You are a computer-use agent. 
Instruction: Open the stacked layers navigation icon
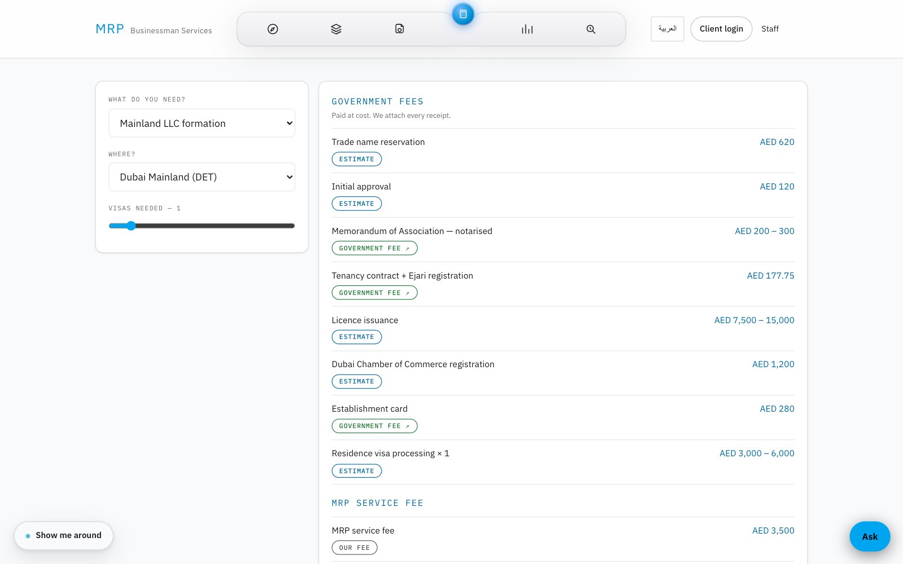(336, 29)
